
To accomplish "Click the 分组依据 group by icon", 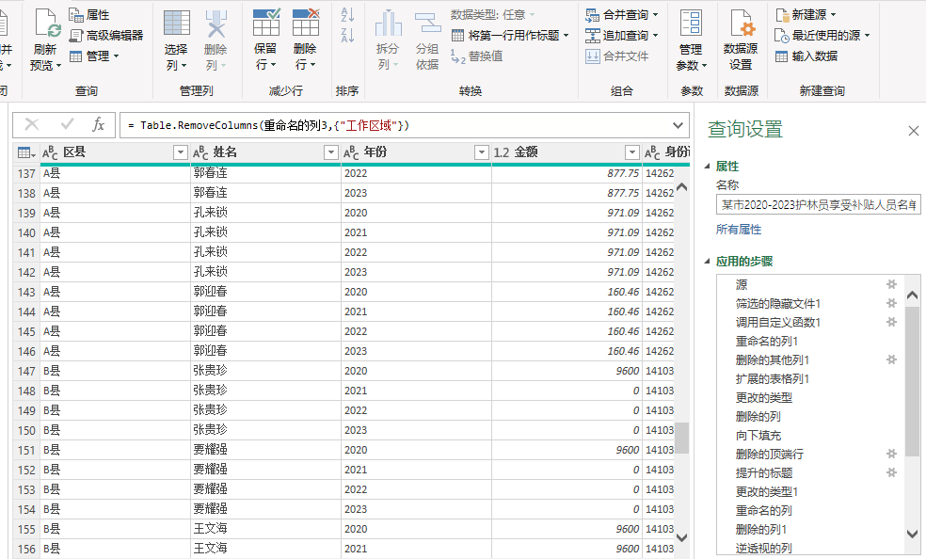I will pos(427,24).
